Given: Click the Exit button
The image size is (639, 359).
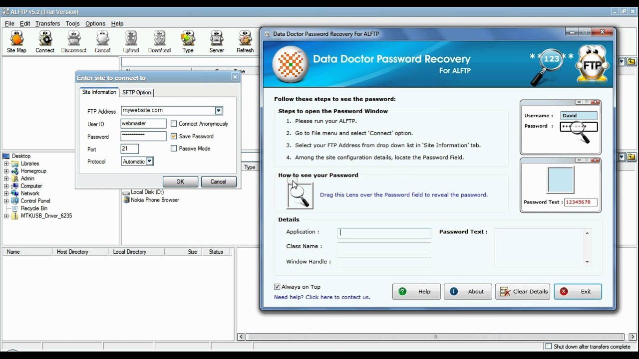Looking at the screenshot, I should pos(578,292).
